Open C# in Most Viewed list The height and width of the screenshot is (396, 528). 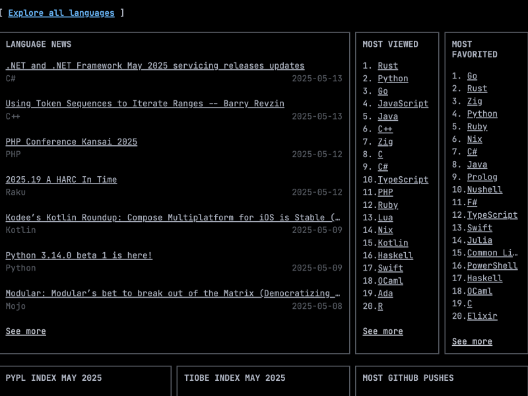click(x=383, y=167)
